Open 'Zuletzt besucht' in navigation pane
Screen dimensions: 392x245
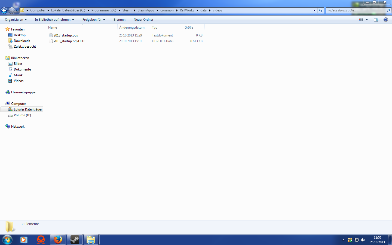click(x=25, y=47)
